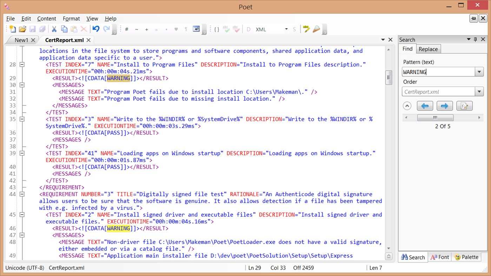Select the Cut scissors icon on the toolbar
491x276 pixels.
54,29
